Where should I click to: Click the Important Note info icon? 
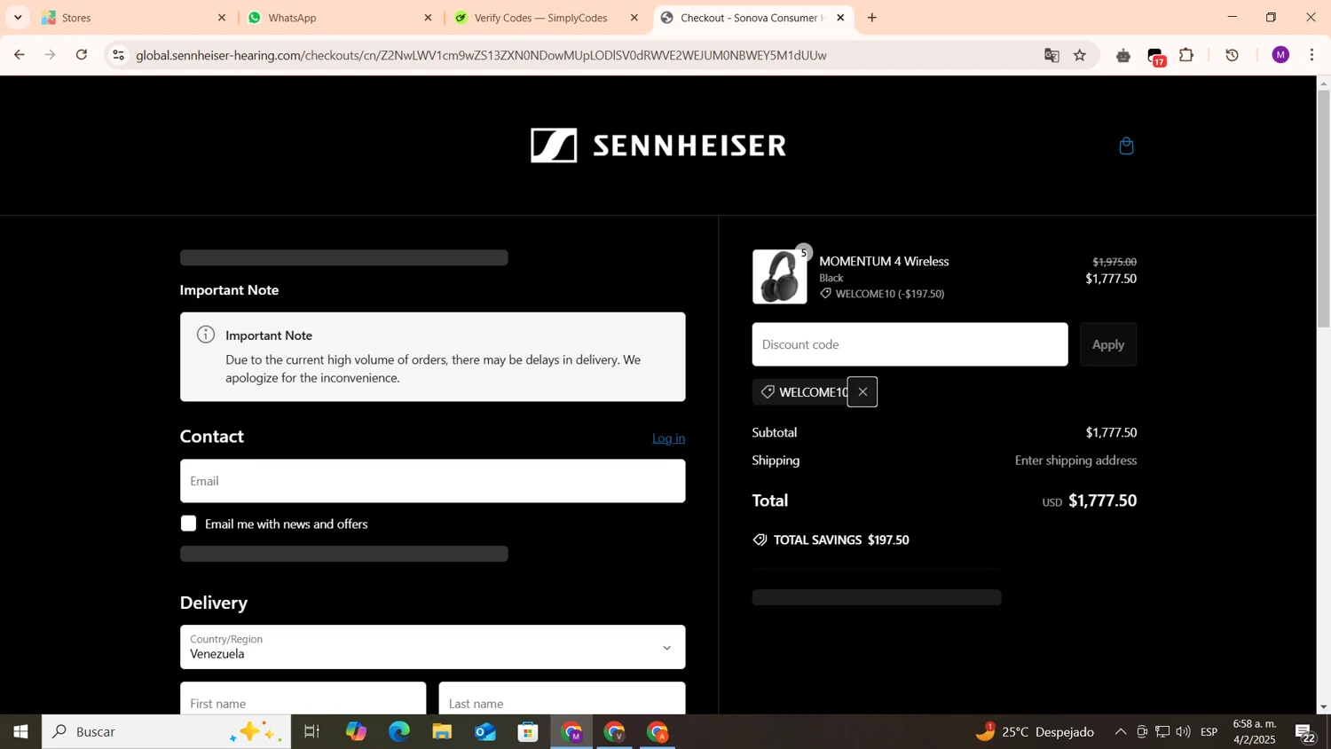click(x=206, y=335)
